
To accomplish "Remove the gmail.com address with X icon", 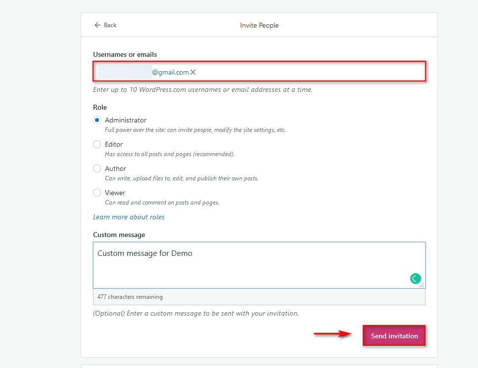I will pos(193,72).
